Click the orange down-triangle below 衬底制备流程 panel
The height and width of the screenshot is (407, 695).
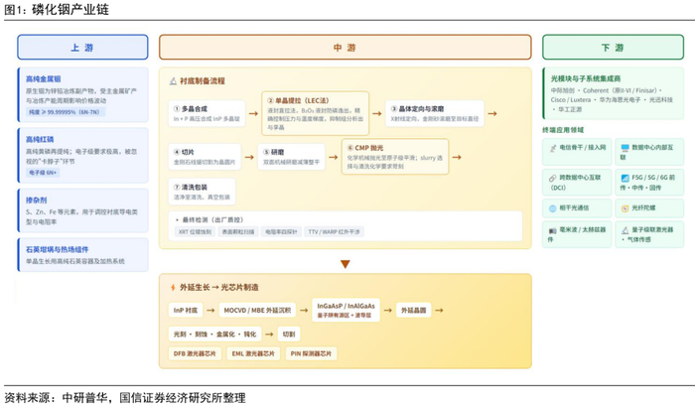(346, 264)
